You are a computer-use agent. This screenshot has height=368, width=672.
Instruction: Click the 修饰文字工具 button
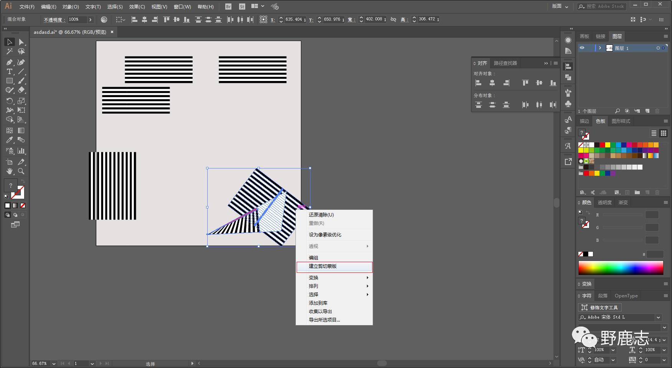[x=599, y=307]
